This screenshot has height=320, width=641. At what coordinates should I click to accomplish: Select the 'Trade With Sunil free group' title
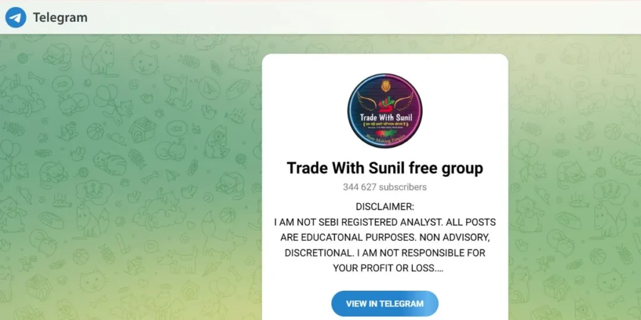point(385,167)
